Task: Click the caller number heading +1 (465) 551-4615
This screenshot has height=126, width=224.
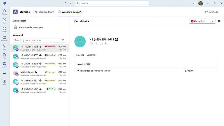Action: point(102,39)
